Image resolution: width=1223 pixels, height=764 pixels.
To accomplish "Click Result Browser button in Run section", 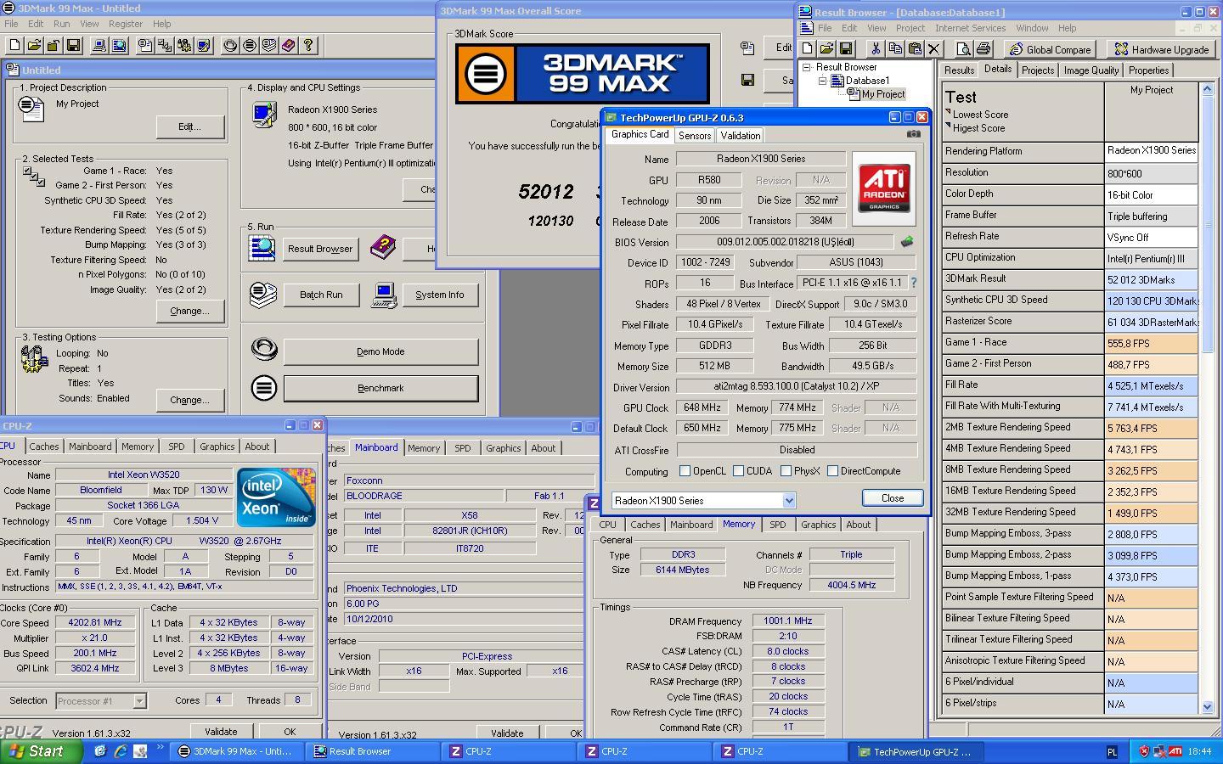I will (320, 249).
